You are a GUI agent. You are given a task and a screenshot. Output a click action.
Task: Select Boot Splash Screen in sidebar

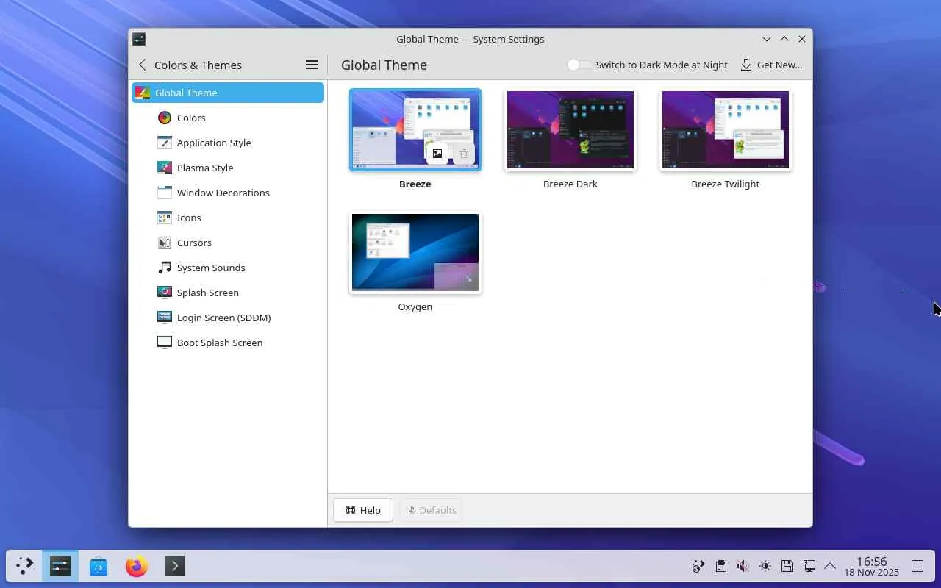(228, 343)
